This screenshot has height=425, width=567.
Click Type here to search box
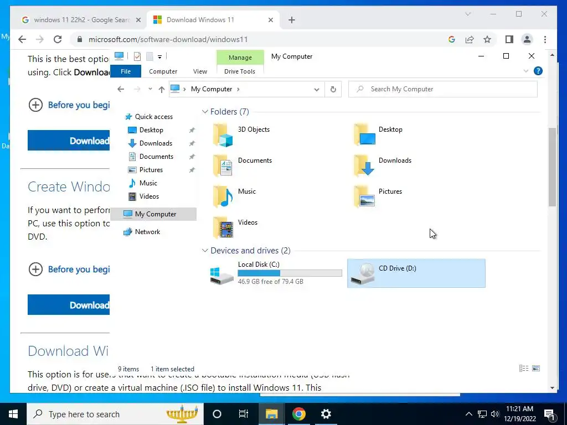click(115, 414)
